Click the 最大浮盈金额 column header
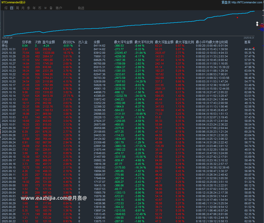 [x=164, y=42]
